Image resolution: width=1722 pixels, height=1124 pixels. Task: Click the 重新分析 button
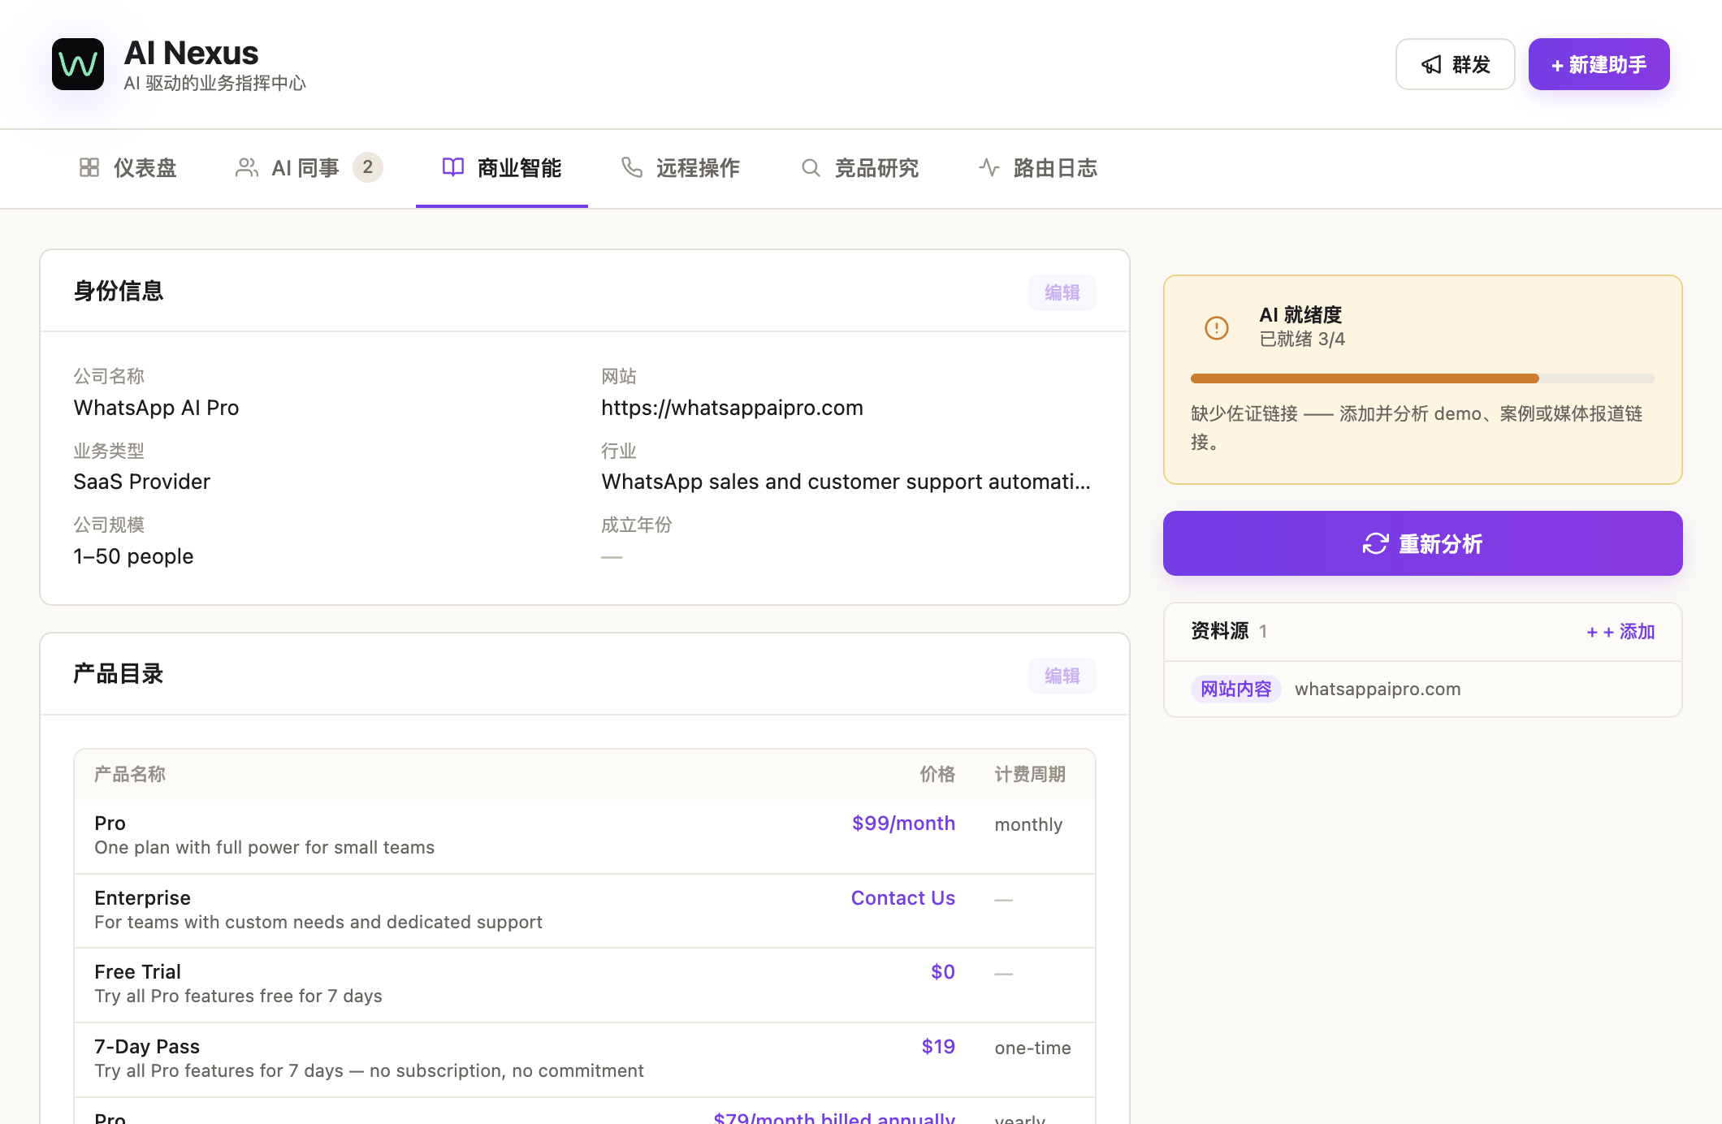(x=1423, y=543)
